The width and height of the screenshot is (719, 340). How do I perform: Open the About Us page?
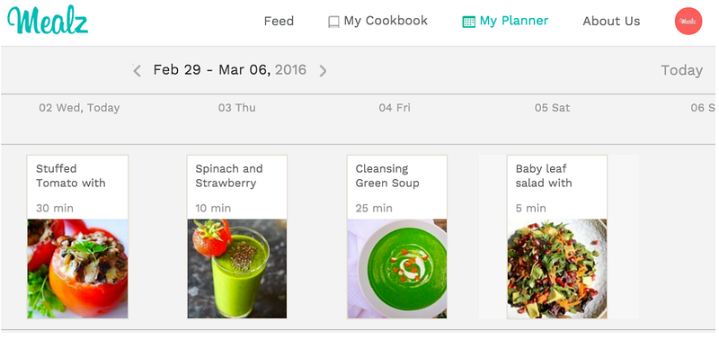[611, 21]
